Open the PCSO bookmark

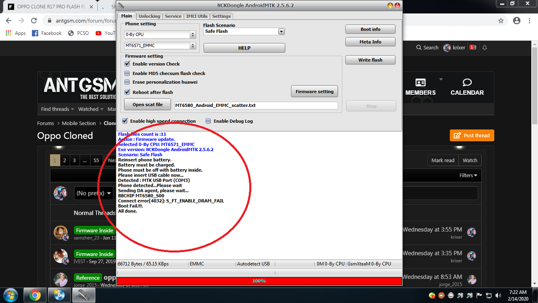(78, 33)
